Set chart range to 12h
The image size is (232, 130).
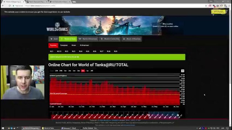coord(57,71)
